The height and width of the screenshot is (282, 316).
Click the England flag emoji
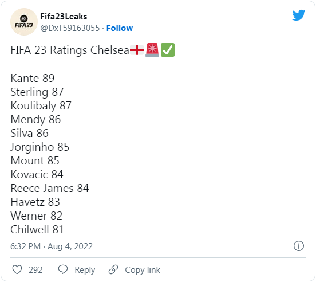click(137, 50)
